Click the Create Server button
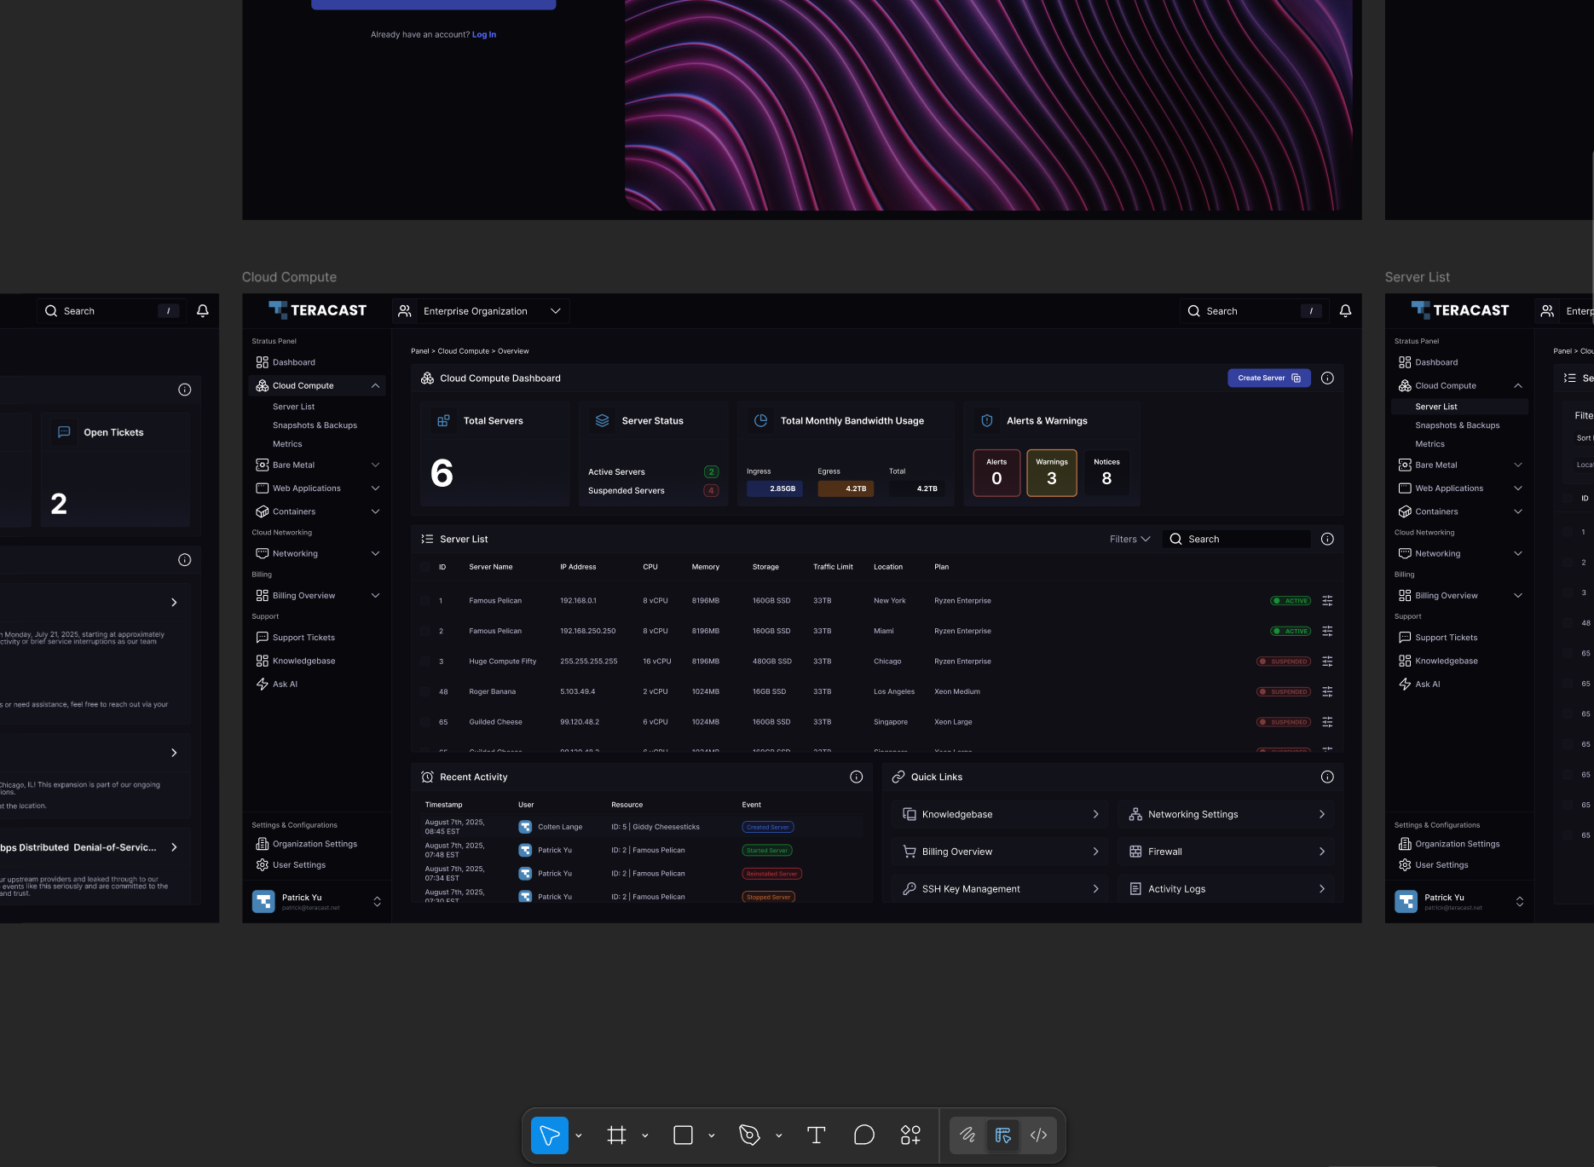The width and height of the screenshot is (1594, 1167). [x=1268, y=378]
